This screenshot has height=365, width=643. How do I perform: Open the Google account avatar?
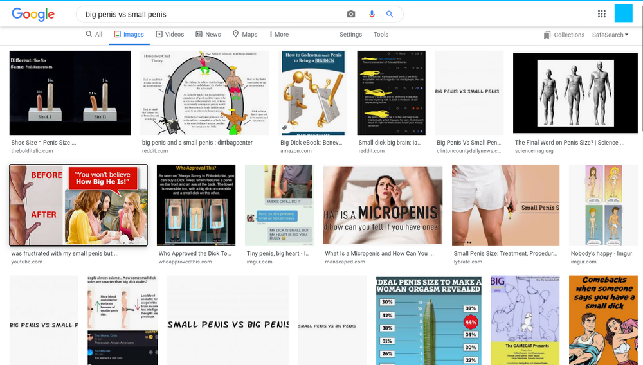[x=623, y=13]
